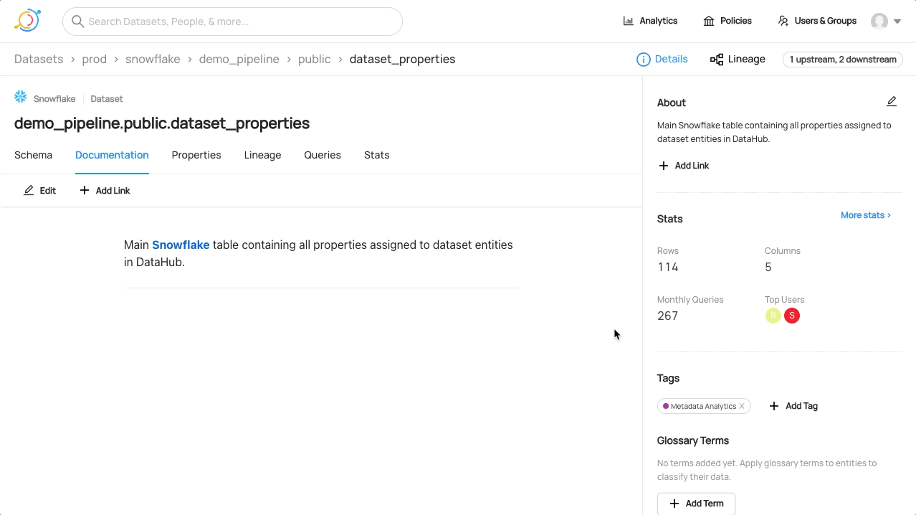
Task: Click the red S top user avatar
Action: tap(791, 316)
